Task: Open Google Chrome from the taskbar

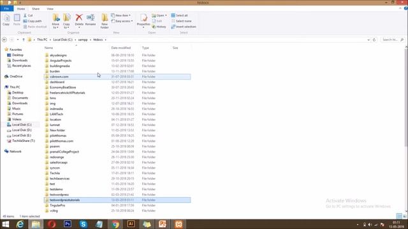Action: pos(115,224)
